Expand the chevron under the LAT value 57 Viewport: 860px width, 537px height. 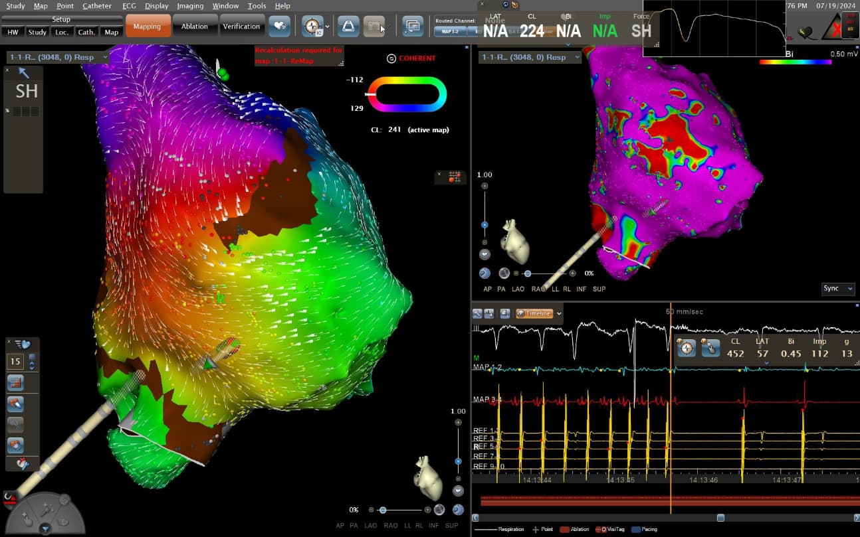click(766, 363)
